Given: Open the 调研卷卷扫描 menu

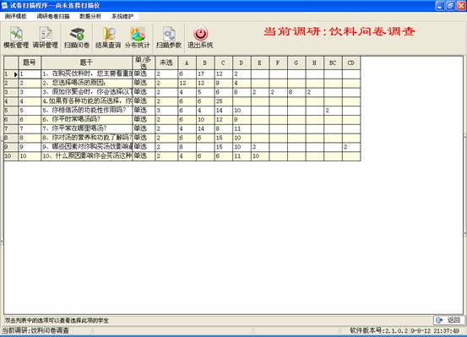Looking at the screenshot, I should point(53,16).
